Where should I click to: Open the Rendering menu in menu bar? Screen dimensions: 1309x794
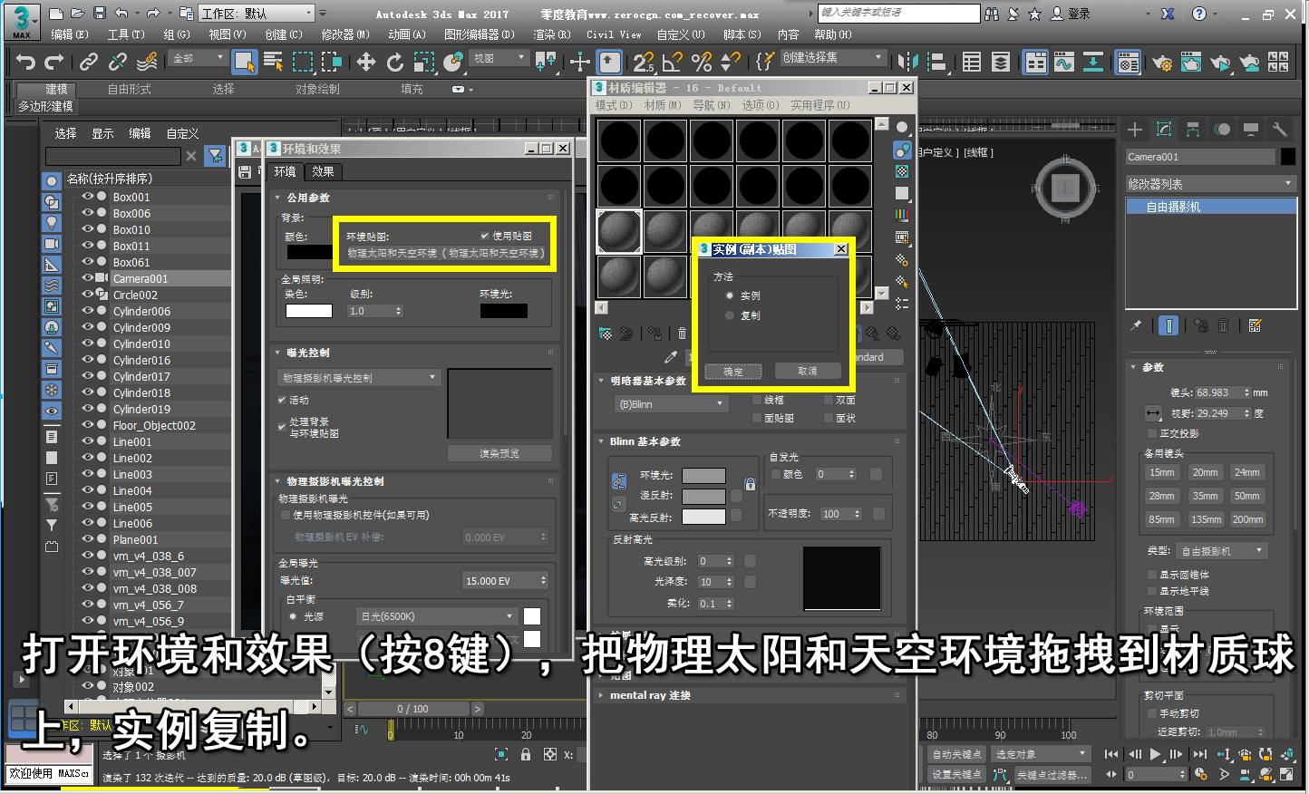pos(551,34)
